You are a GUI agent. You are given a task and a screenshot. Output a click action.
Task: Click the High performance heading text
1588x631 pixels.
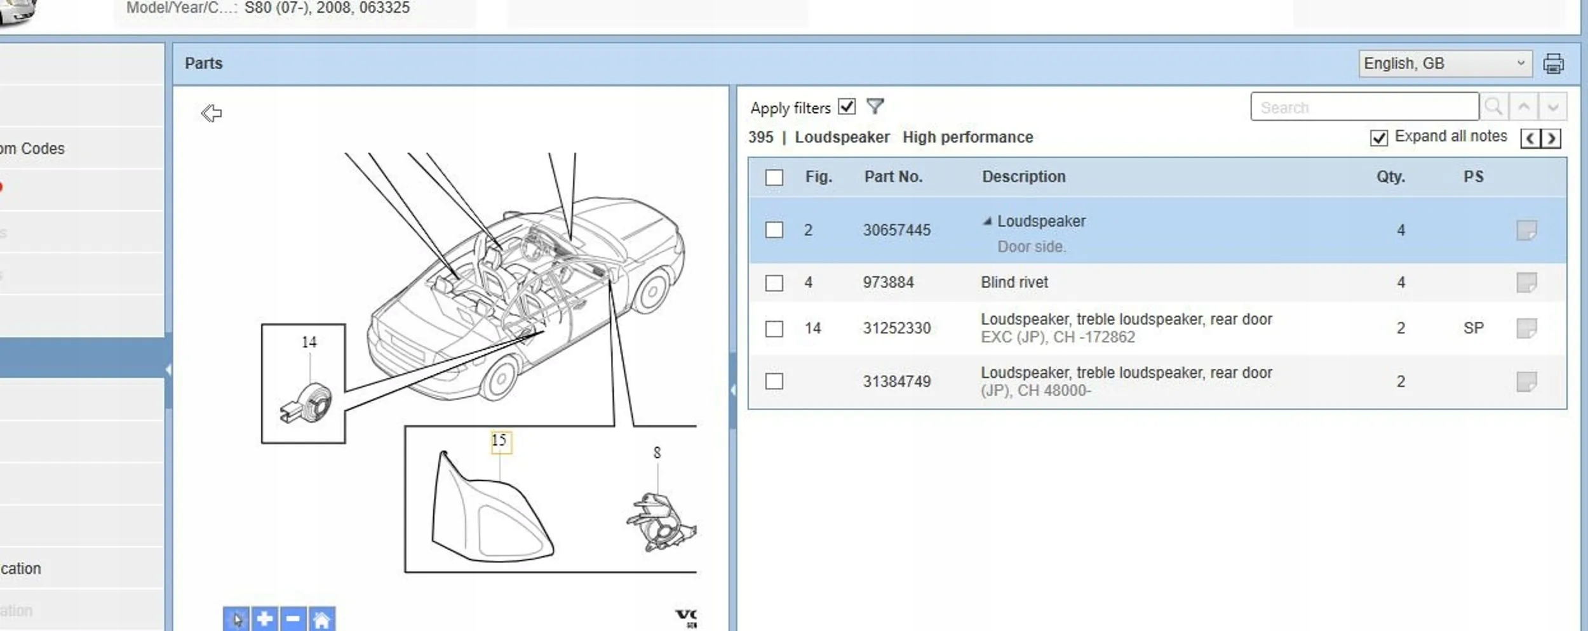968,137
